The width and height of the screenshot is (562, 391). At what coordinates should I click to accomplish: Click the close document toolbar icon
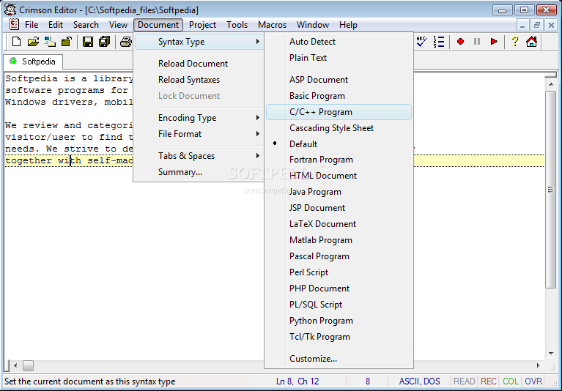click(66, 42)
